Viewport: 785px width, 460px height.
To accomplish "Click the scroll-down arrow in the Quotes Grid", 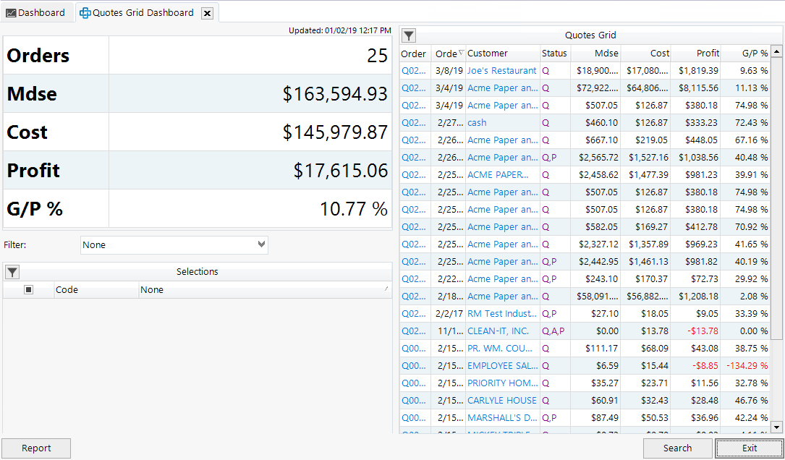I will [777, 426].
